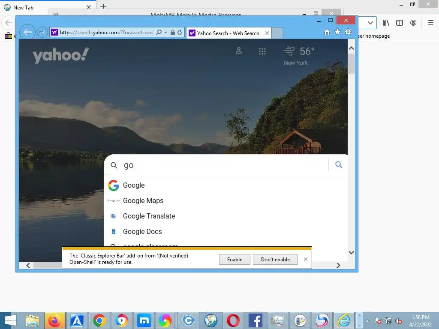Screen dimensions: 439x329
Task: Click the Home icon in Internet Explorer
Action: [x=327, y=32]
